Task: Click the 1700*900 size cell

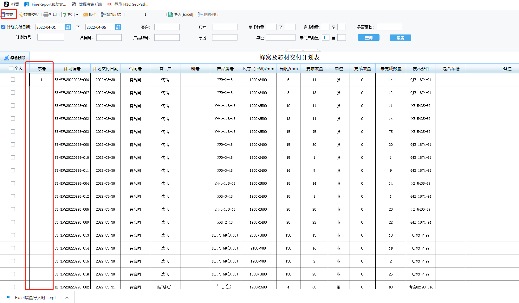Action: (x=258, y=261)
